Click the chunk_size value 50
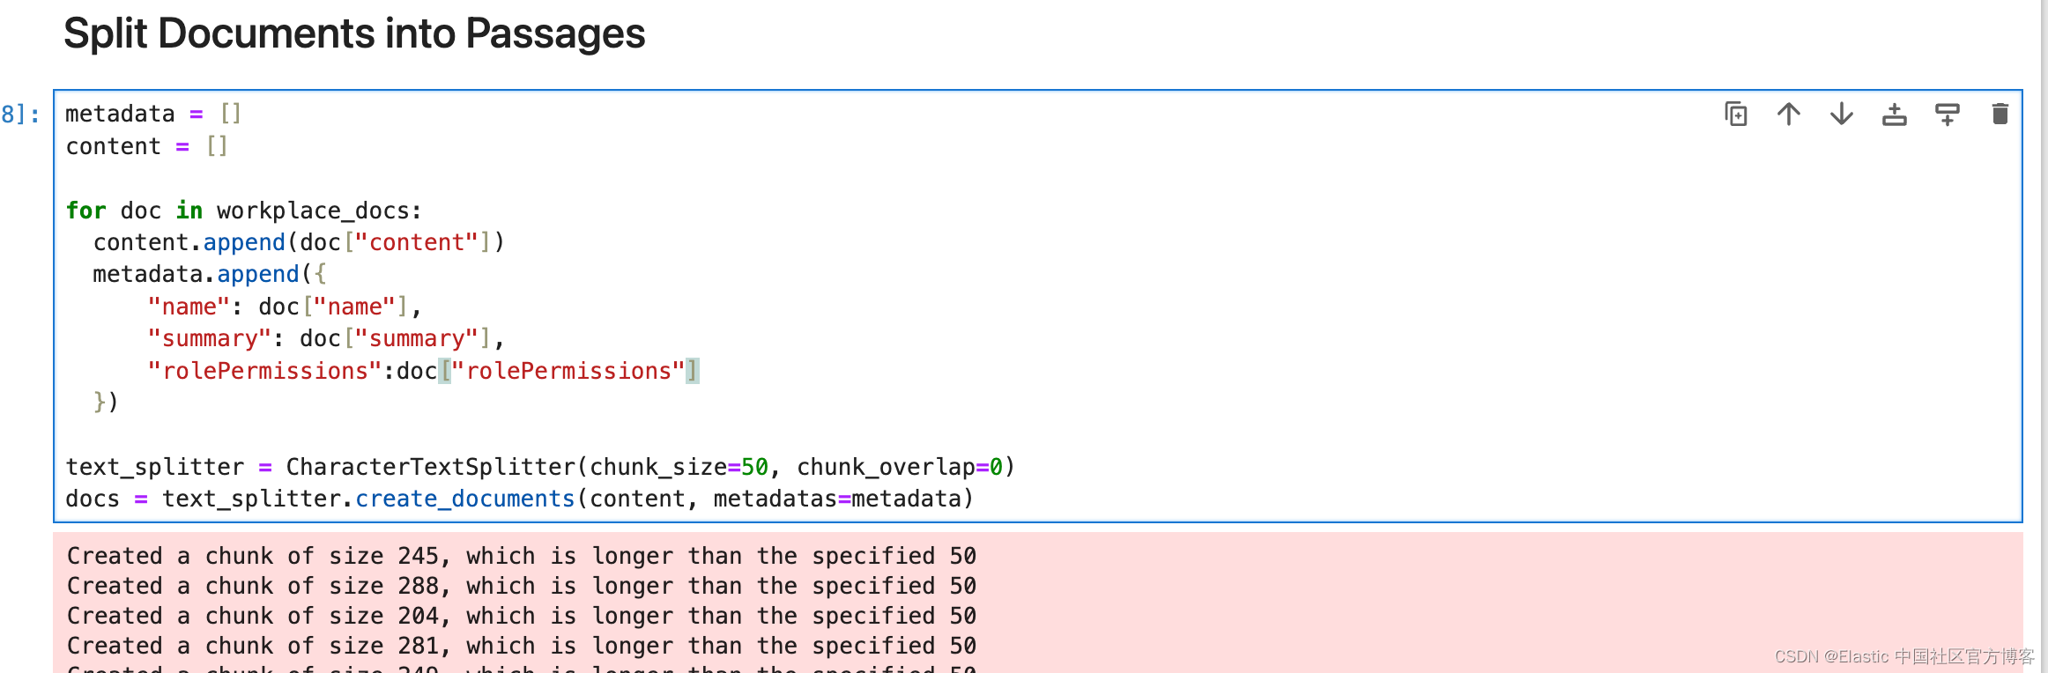 coord(754,467)
